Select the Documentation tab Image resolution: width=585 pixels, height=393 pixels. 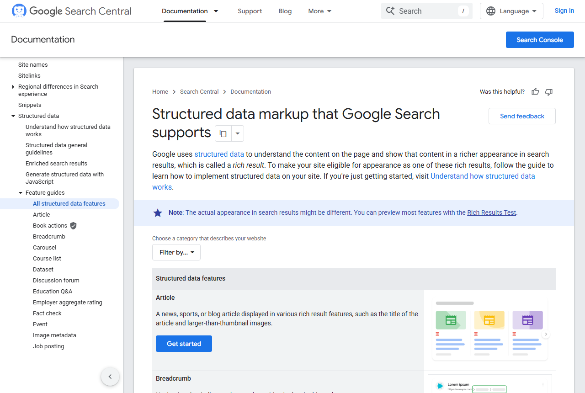tap(185, 11)
